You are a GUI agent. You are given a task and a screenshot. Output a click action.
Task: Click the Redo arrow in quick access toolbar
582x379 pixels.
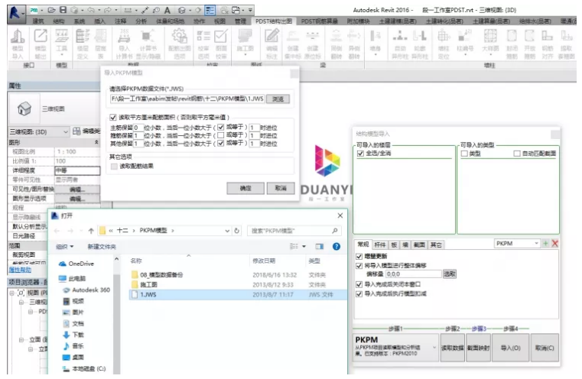pyautogui.click(x=108, y=11)
